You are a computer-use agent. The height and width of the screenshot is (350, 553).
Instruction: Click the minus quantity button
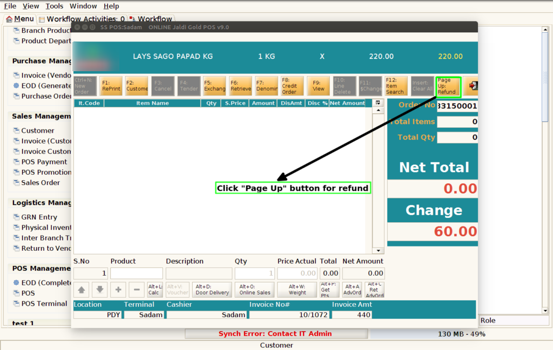(137, 290)
